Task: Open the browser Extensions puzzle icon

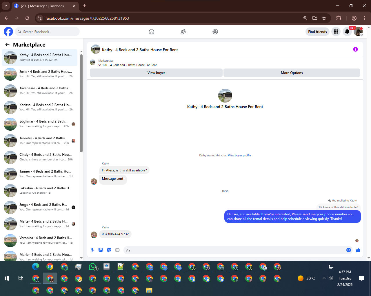Action: pyautogui.click(x=339, y=18)
